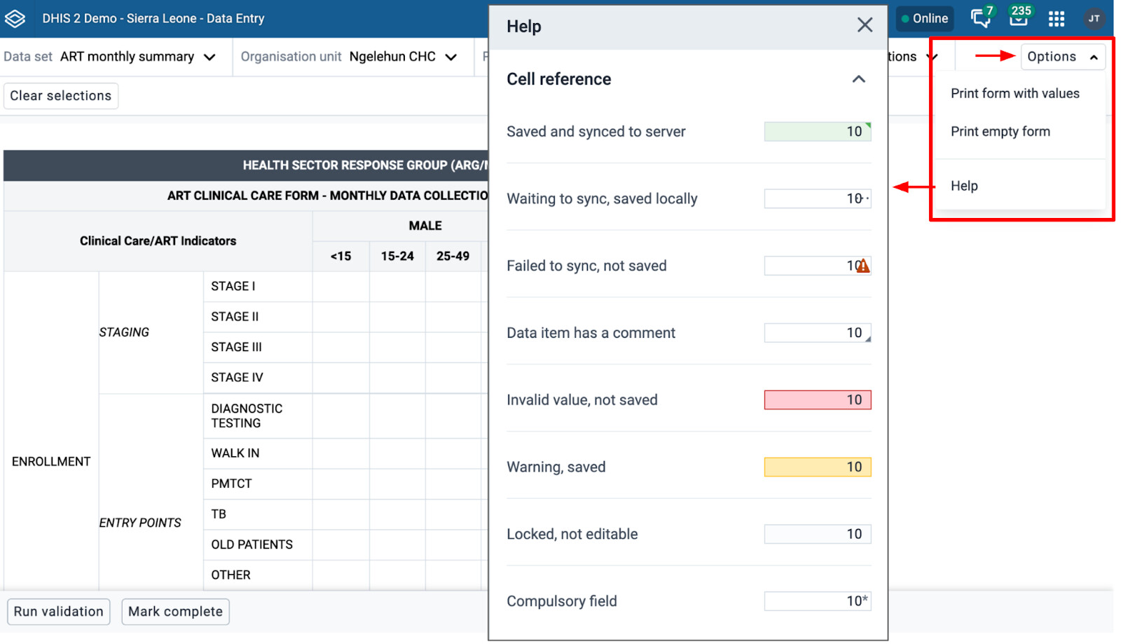Select Print form with values
1121x644 pixels.
[1015, 93]
